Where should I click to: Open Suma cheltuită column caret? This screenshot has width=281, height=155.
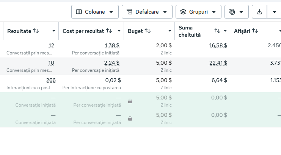tap(225, 31)
